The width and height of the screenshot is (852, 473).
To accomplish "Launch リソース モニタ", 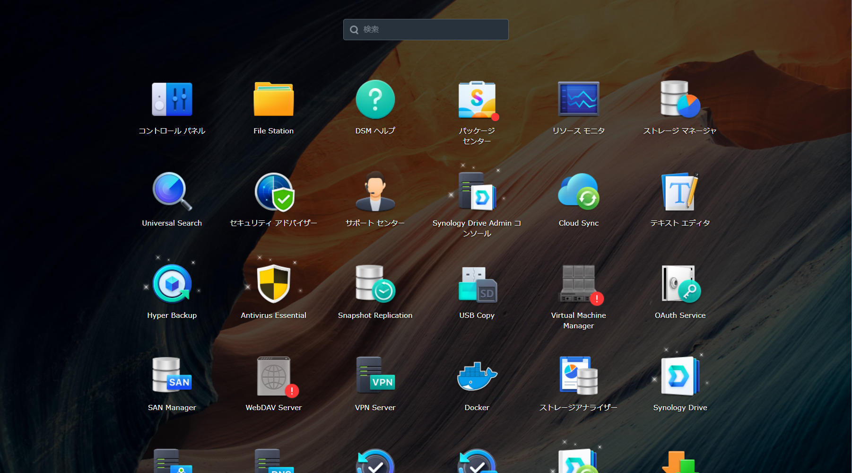I will pyautogui.click(x=579, y=99).
